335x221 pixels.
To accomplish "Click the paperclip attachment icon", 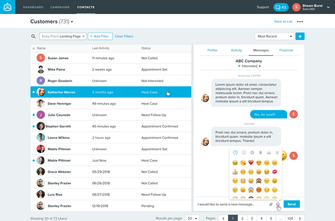I will click(271, 204).
